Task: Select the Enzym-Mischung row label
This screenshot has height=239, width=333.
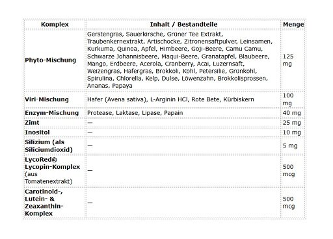Action: pos(51,113)
